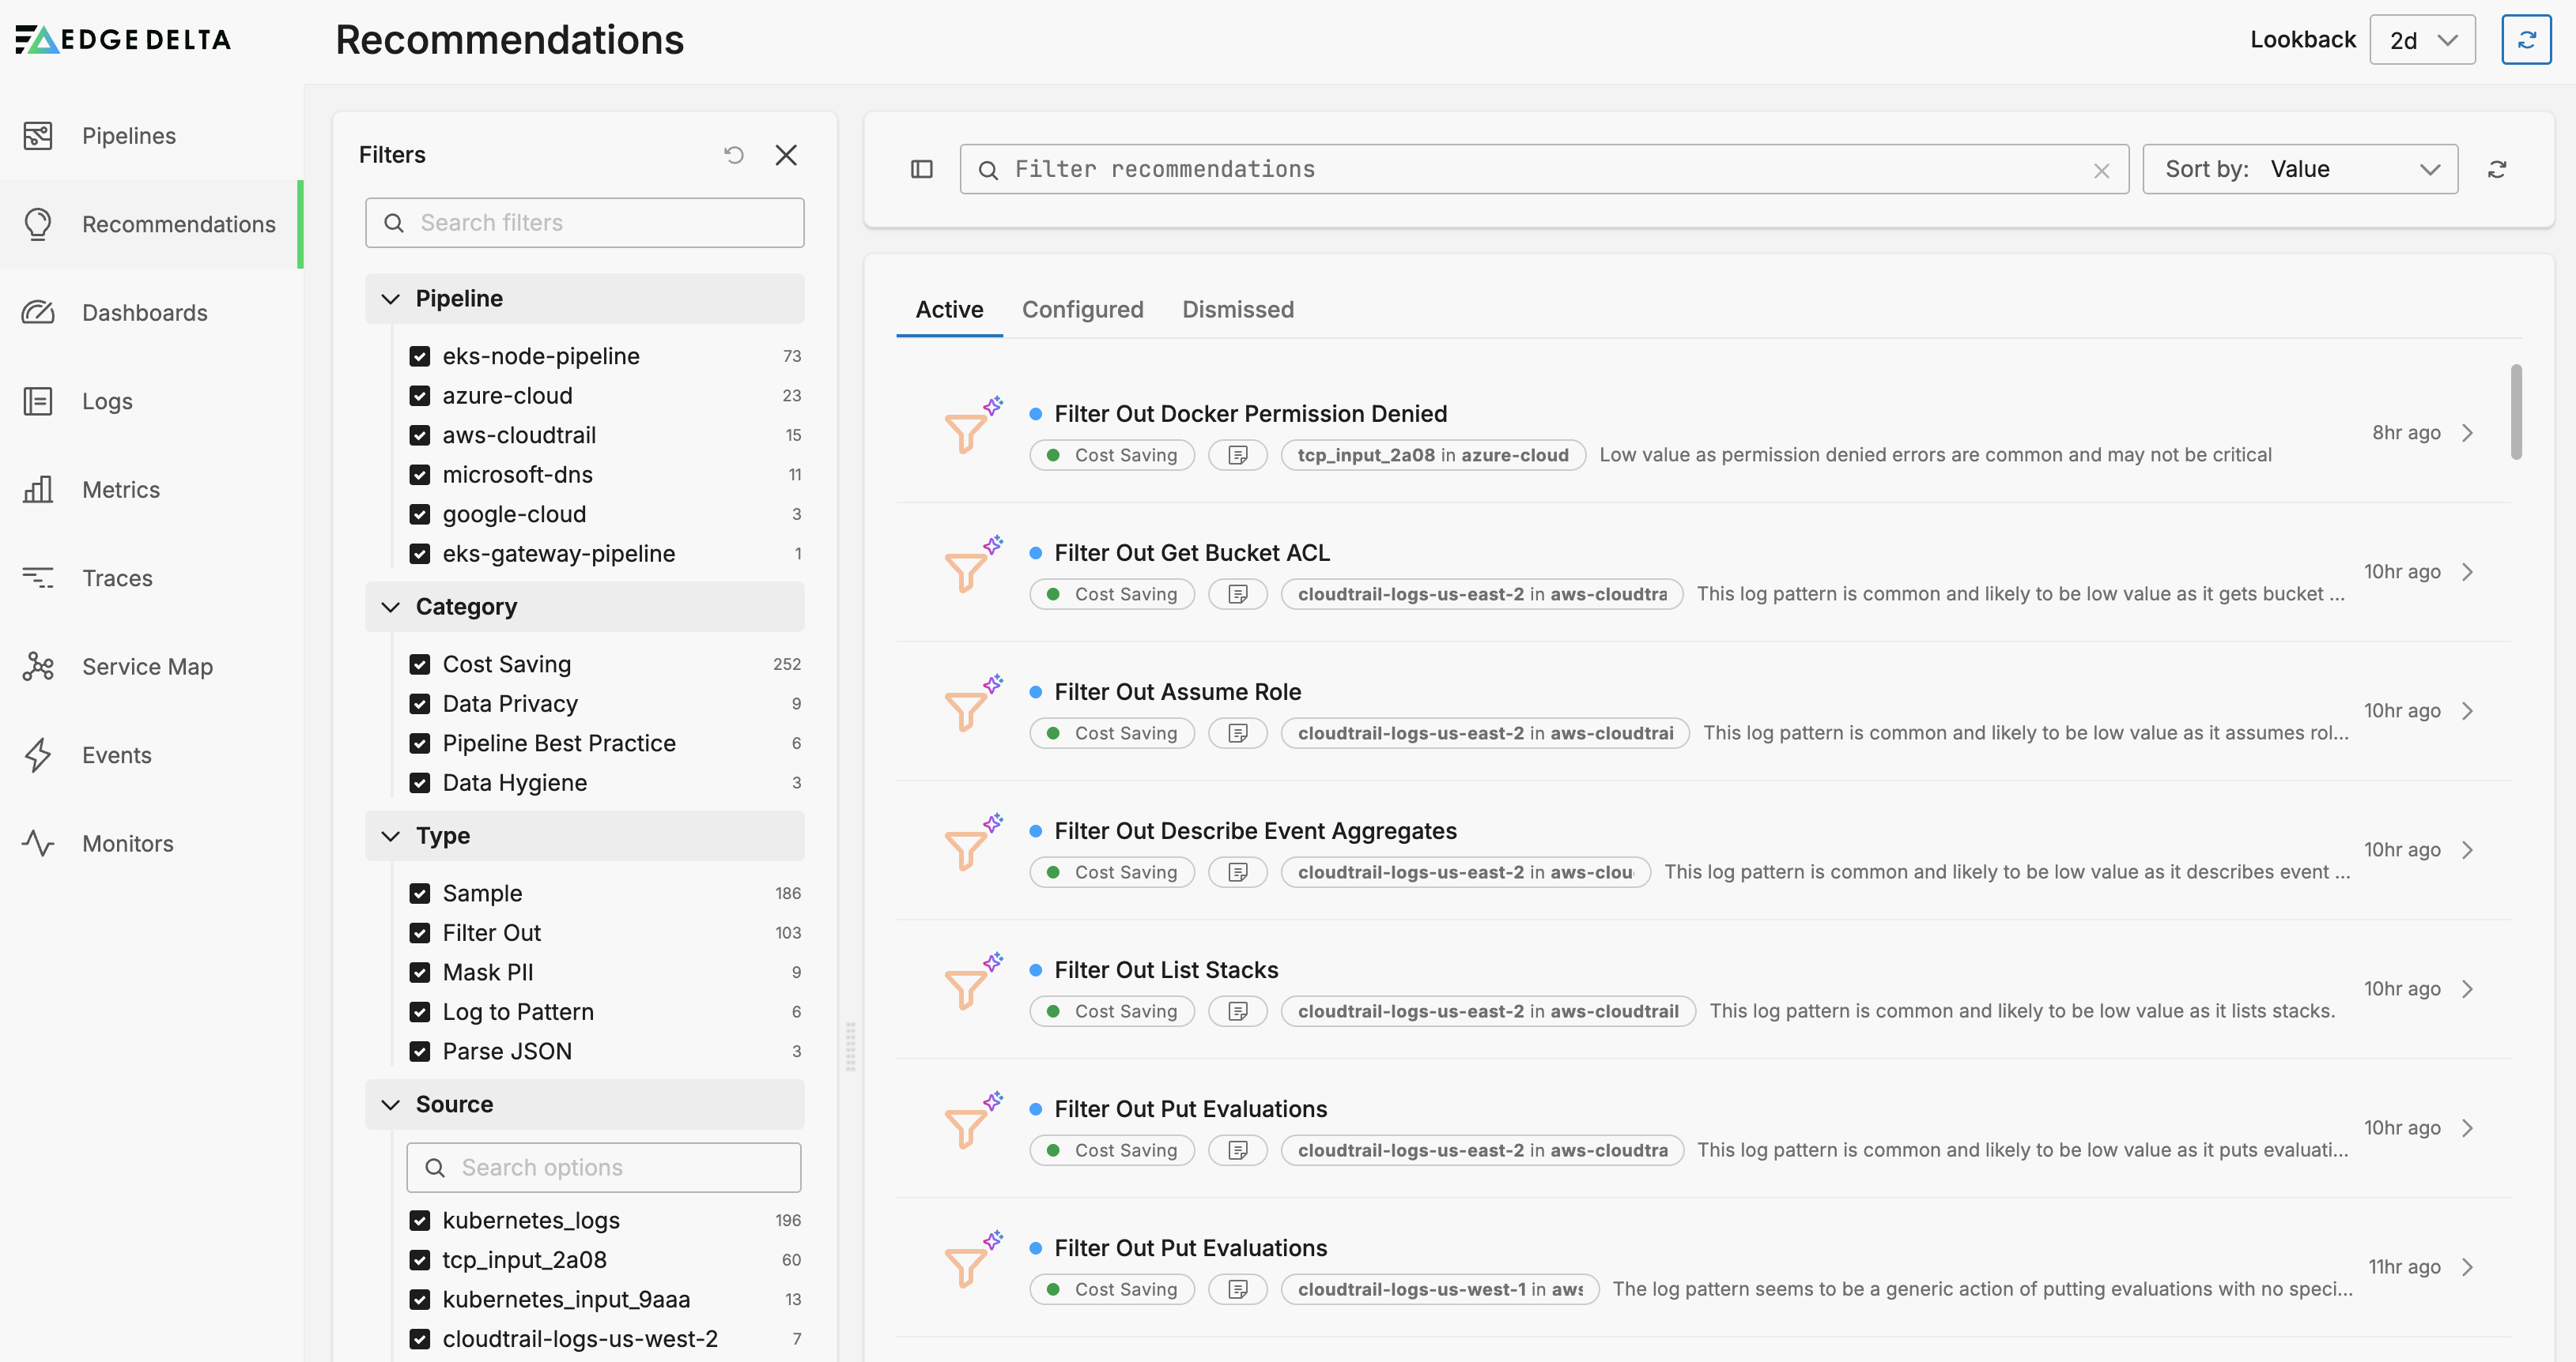Click the tcp_input_2a08 in azure-cloud tag

[x=1432, y=455]
